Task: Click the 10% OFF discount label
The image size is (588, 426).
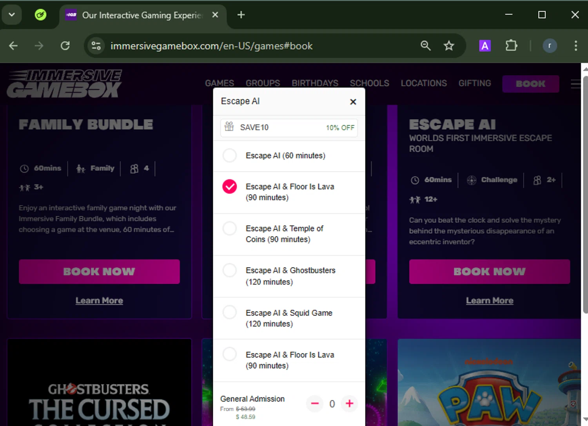Action: [340, 127]
